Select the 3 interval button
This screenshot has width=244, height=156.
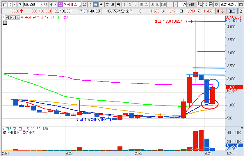130,4
